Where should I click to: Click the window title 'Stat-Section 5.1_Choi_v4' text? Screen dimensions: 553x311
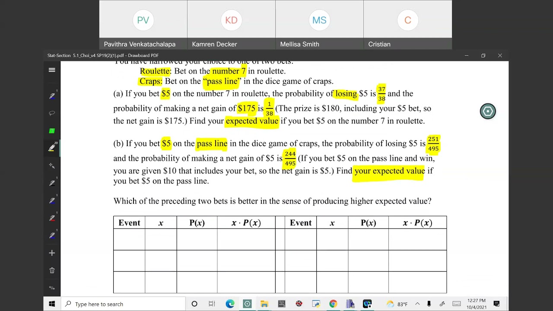point(103,55)
